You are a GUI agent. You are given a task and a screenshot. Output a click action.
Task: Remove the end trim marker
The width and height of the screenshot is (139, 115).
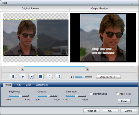tap(88, 69)
